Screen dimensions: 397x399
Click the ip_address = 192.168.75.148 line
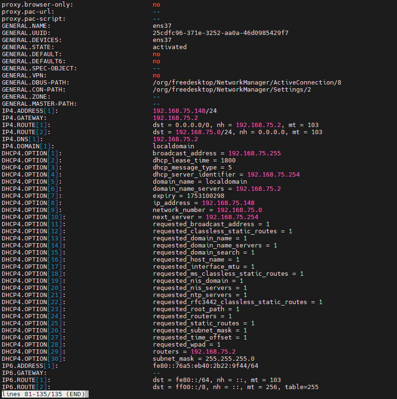[203, 203]
